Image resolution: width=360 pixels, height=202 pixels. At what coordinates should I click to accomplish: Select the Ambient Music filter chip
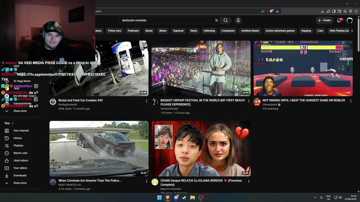250,31
